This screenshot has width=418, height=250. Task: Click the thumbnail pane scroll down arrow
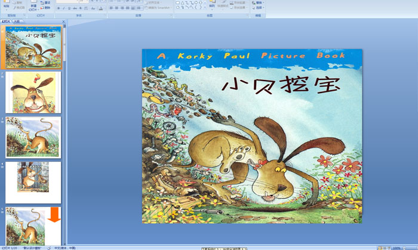[64, 243]
